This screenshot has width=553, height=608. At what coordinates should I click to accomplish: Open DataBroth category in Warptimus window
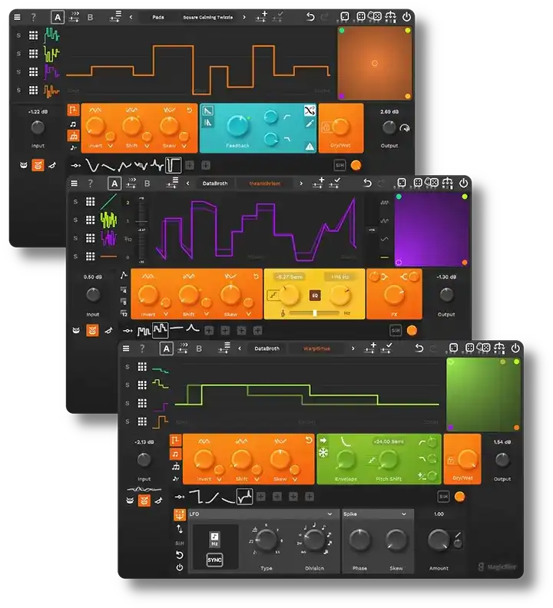[x=267, y=349]
